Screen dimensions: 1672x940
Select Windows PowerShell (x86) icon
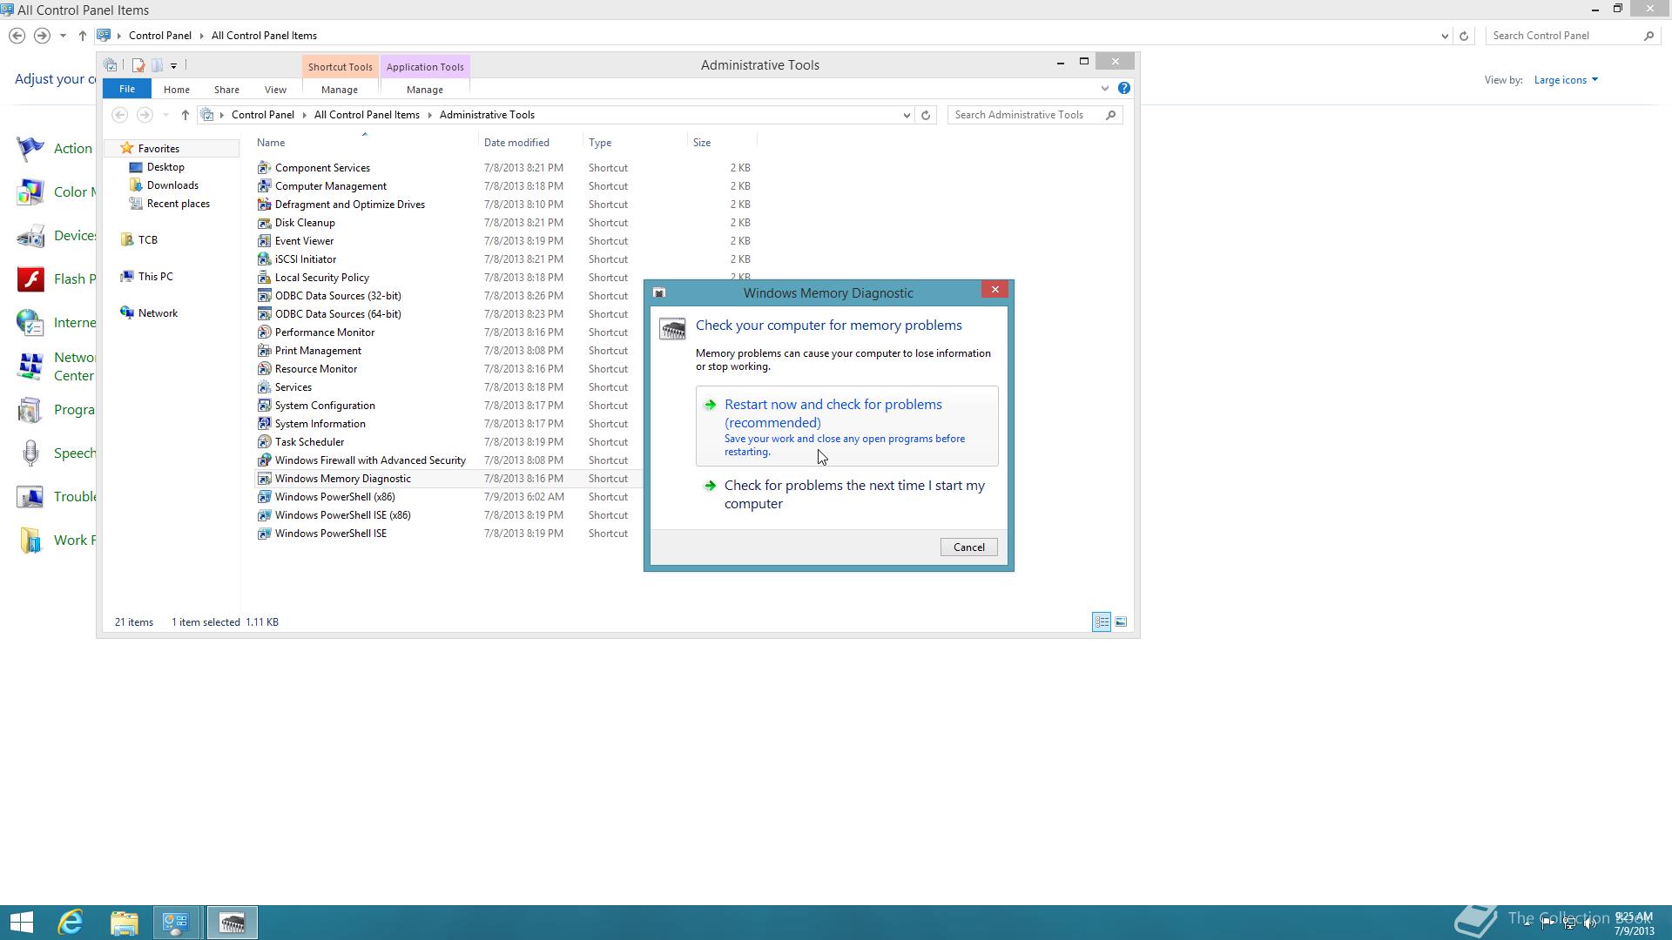click(264, 497)
